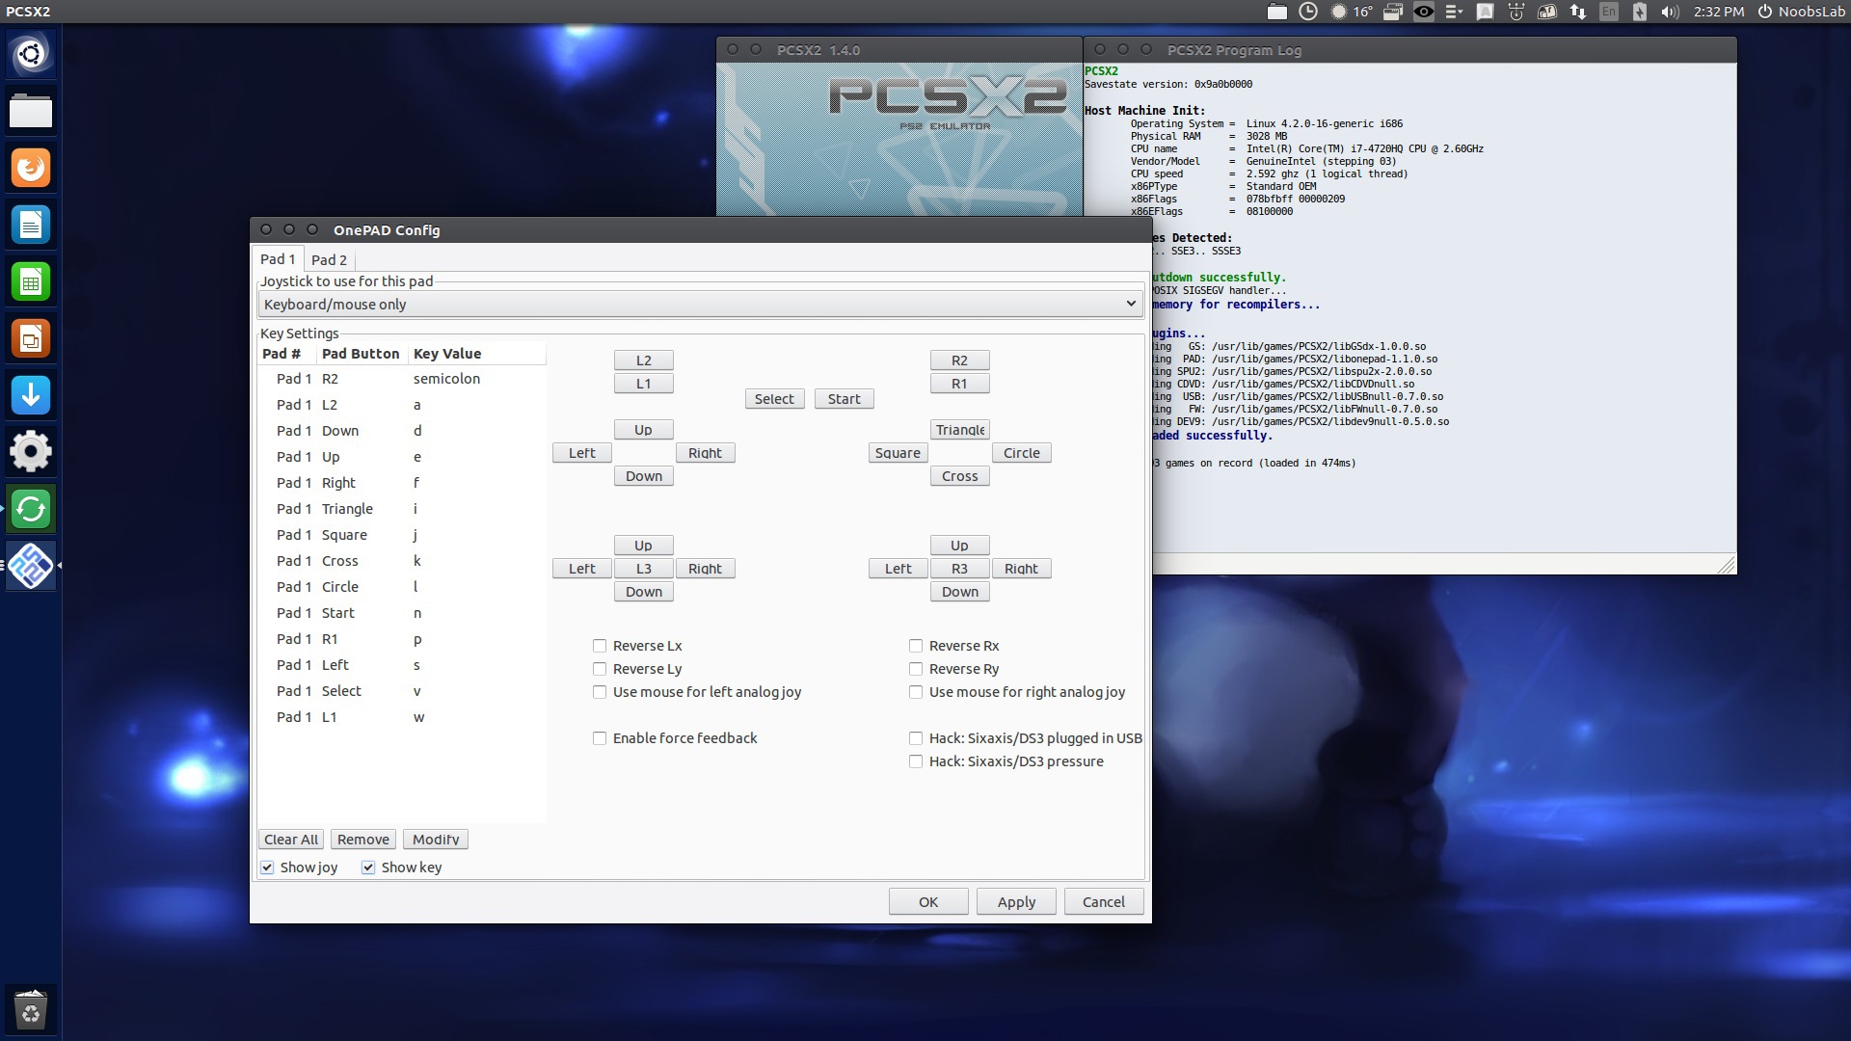Select the Pad 1 tab
This screenshot has height=1041, width=1851.
coord(278,258)
